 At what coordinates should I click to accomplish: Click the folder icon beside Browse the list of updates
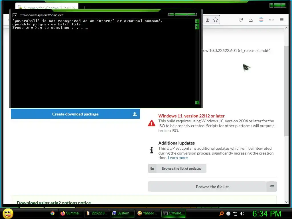(x=152, y=169)
